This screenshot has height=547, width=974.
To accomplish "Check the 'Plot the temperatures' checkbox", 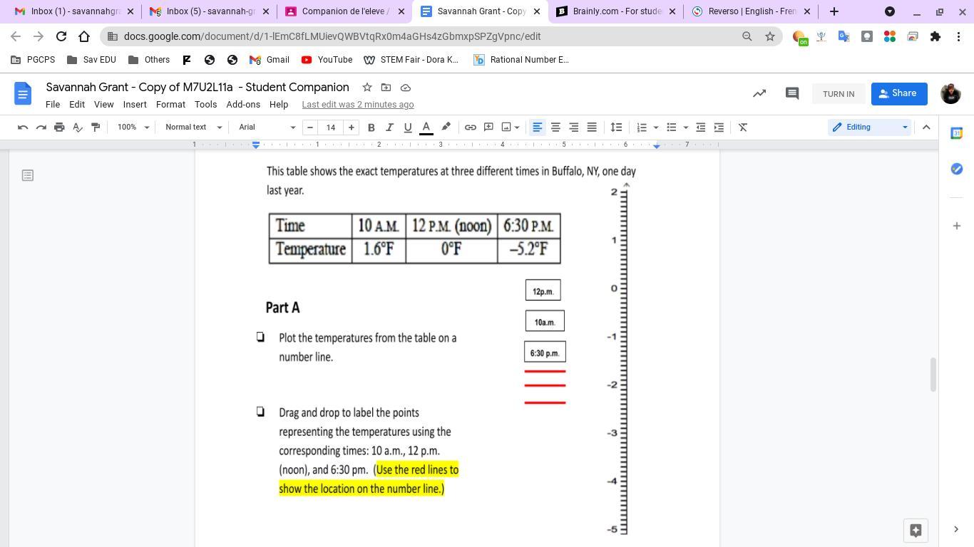I will pyautogui.click(x=260, y=338).
